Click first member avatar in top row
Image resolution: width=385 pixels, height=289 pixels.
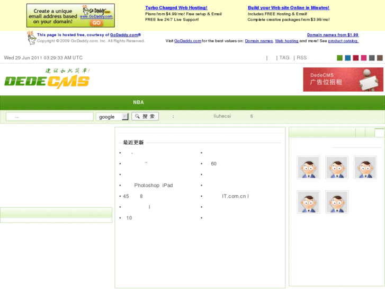pos(308,168)
